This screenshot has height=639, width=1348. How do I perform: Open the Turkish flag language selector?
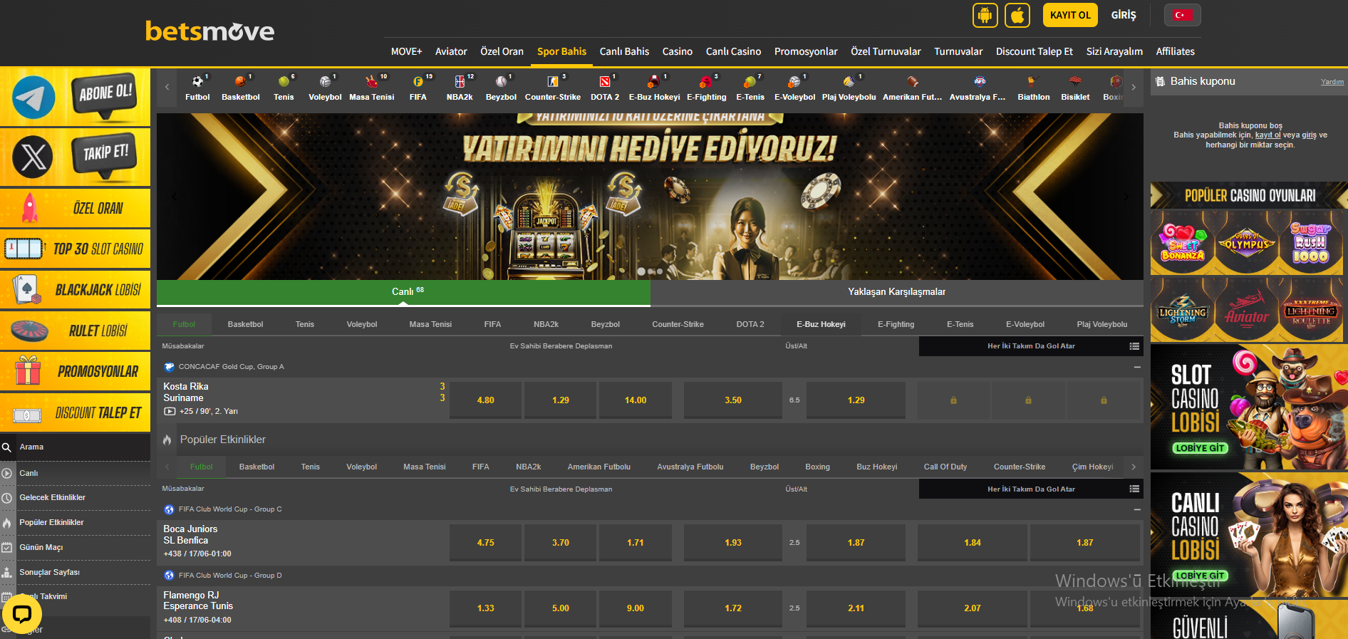1183,15
